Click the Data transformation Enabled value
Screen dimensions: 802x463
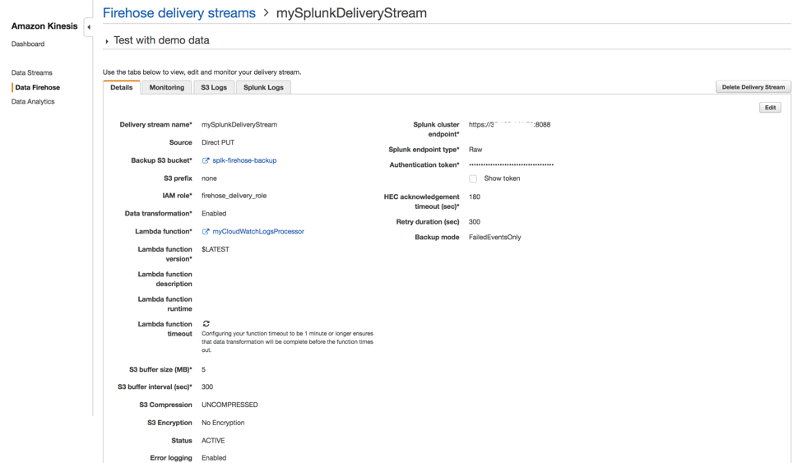(x=214, y=214)
